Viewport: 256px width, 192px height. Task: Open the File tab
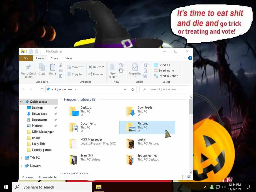tap(26, 58)
